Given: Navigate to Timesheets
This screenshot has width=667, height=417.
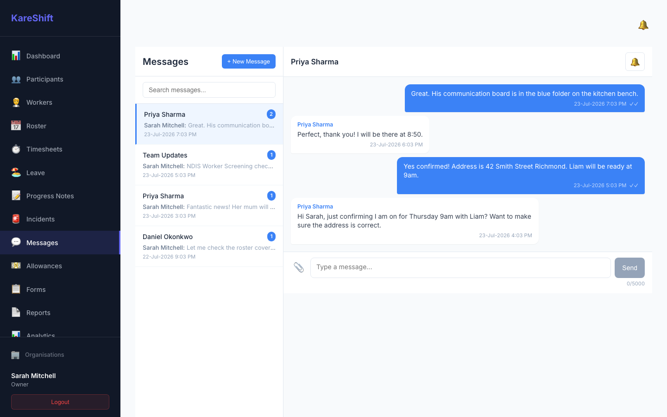Looking at the screenshot, I should tap(60, 149).
